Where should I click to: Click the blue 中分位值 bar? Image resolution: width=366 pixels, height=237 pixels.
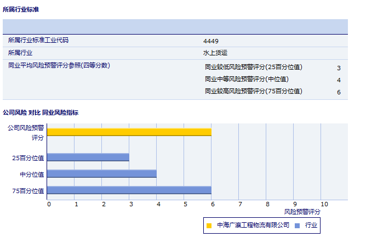click(101, 174)
